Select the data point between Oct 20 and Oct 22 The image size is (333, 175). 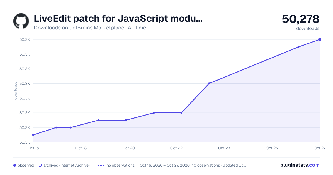(x=154, y=113)
